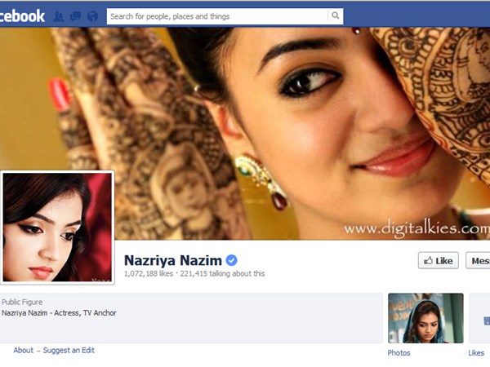Viewport: 490px width, 367px height.
Task: Click Suggest an Edit link
Action: (69, 350)
